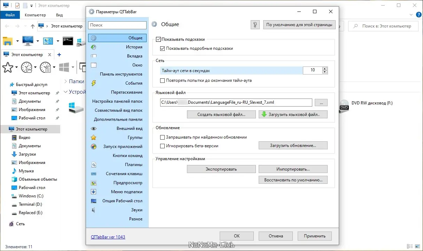Toggle Показывать подробные подсказки checkbox
This screenshot has height=251, width=423.
click(162, 49)
